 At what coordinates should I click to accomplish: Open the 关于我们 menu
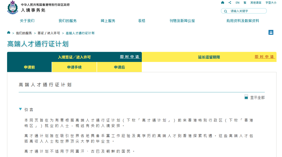click(27, 21)
